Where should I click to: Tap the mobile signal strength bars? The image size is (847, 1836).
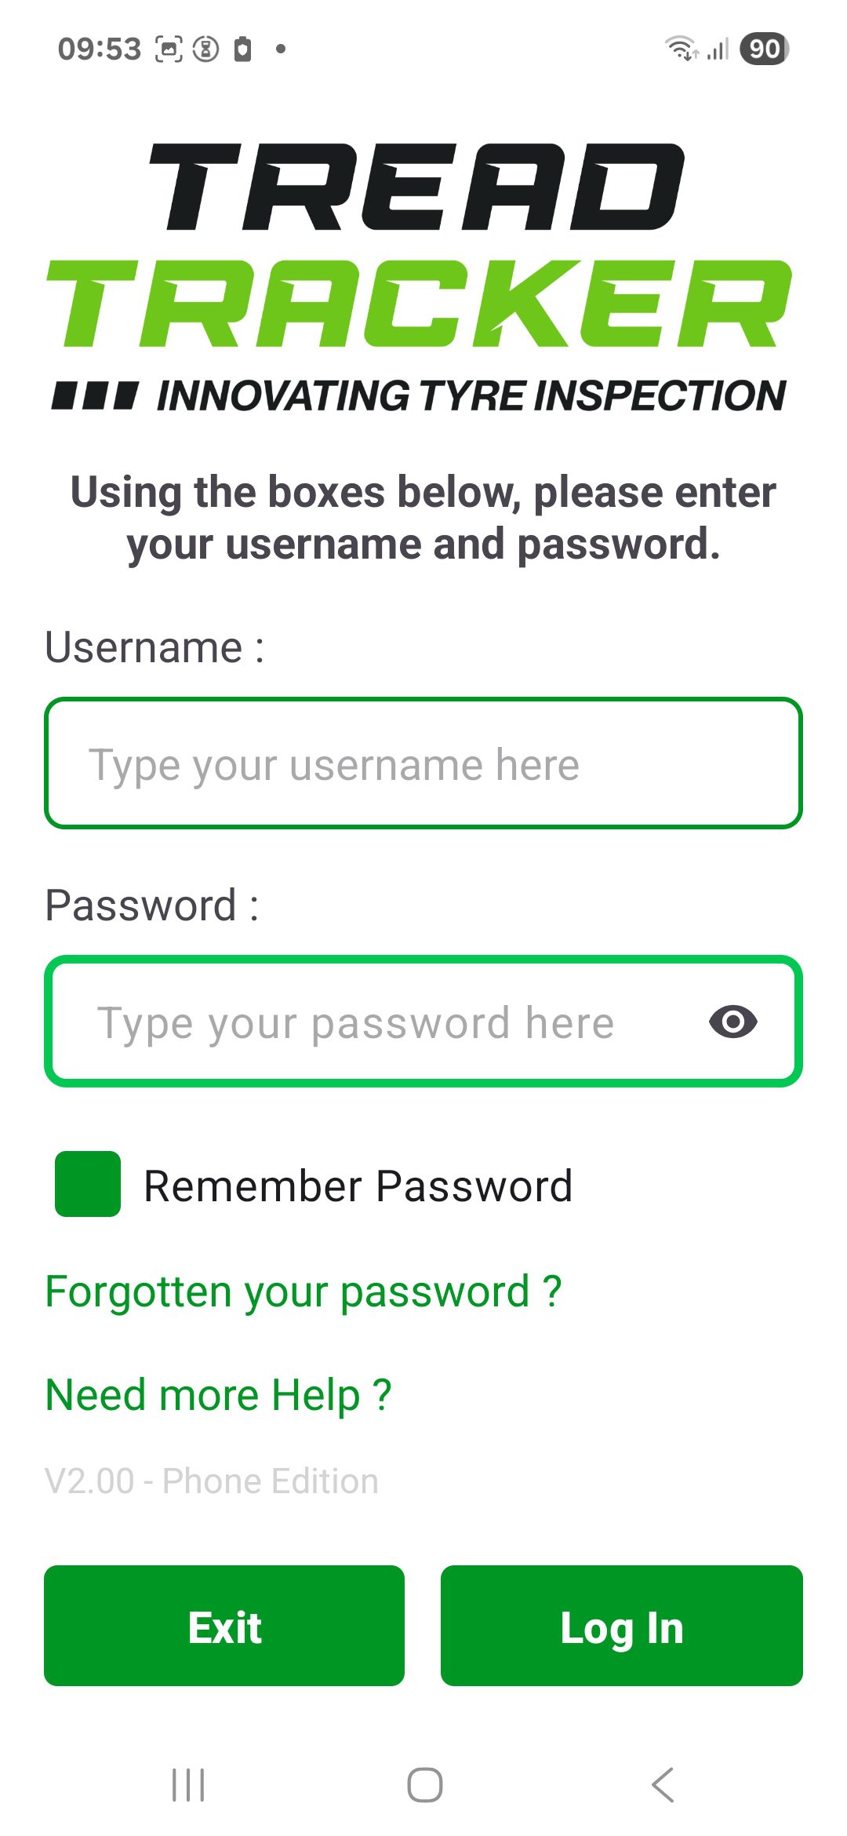pyautogui.click(x=718, y=49)
